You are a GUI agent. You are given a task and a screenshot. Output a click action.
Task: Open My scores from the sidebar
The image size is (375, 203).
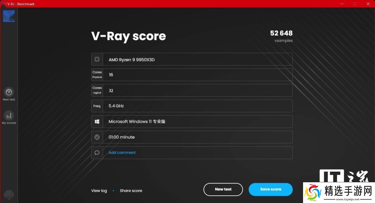(9, 116)
